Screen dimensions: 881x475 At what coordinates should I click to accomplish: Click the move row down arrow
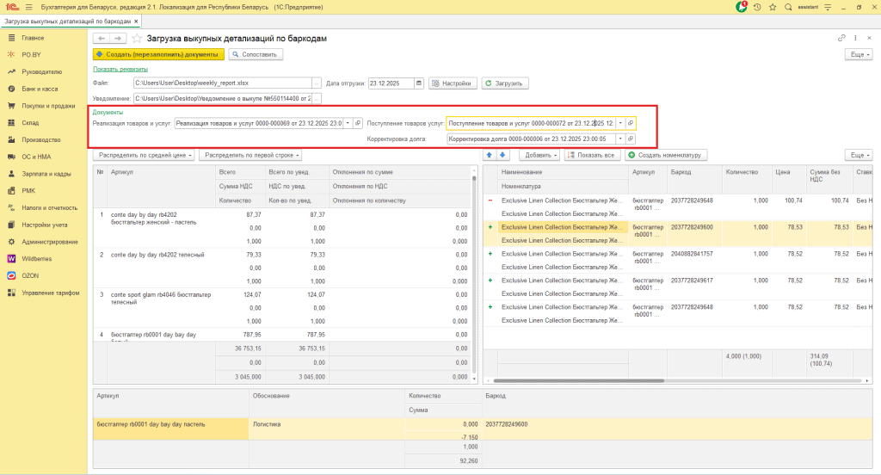pyautogui.click(x=502, y=155)
